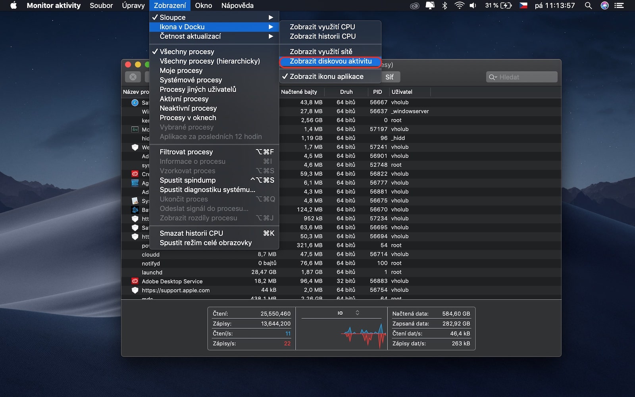Click the volume speaker icon

click(473, 6)
